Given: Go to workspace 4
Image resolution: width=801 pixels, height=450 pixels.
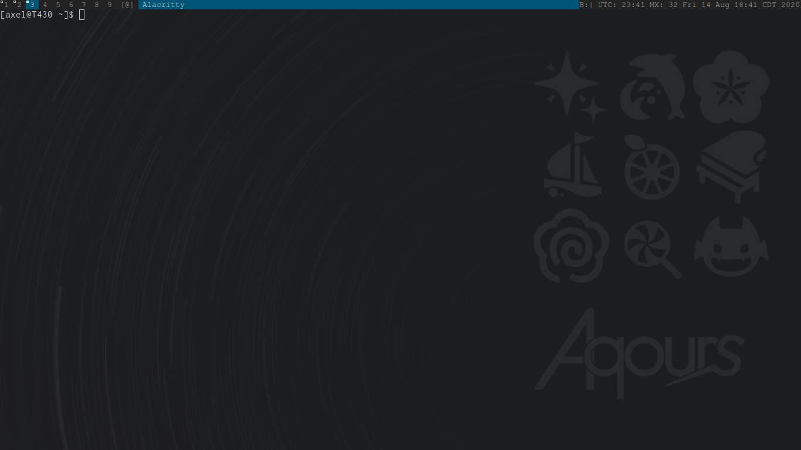Looking at the screenshot, I should coord(45,5).
